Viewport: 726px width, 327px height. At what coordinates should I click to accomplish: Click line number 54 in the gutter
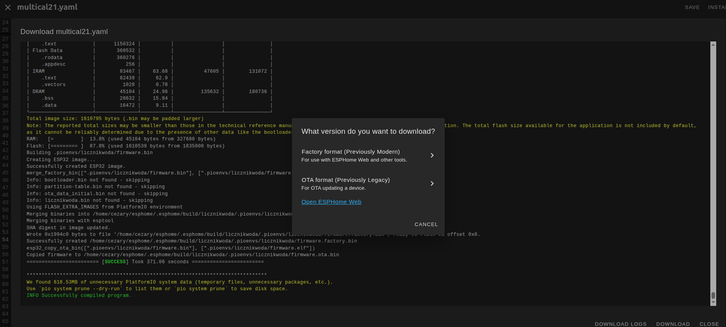pyautogui.click(x=5, y=239)
